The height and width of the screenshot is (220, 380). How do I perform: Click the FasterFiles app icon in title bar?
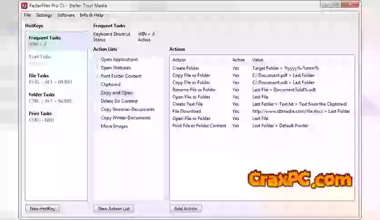24,5
